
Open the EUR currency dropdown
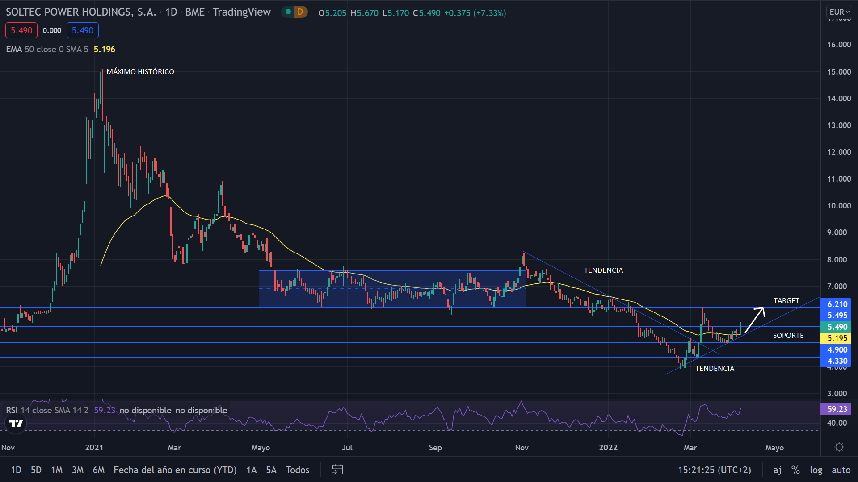click(839, 12)
